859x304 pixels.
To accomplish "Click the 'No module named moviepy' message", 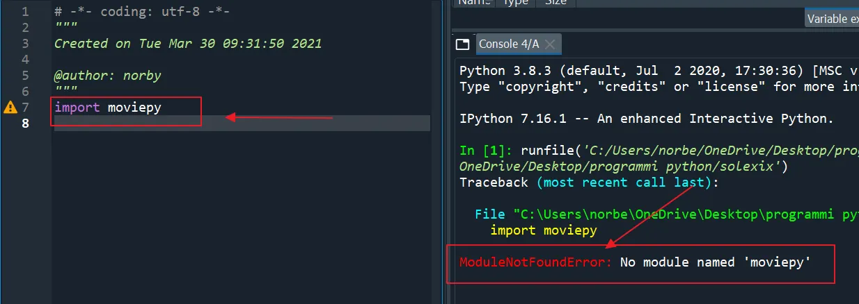I will (x=716, y=262).
